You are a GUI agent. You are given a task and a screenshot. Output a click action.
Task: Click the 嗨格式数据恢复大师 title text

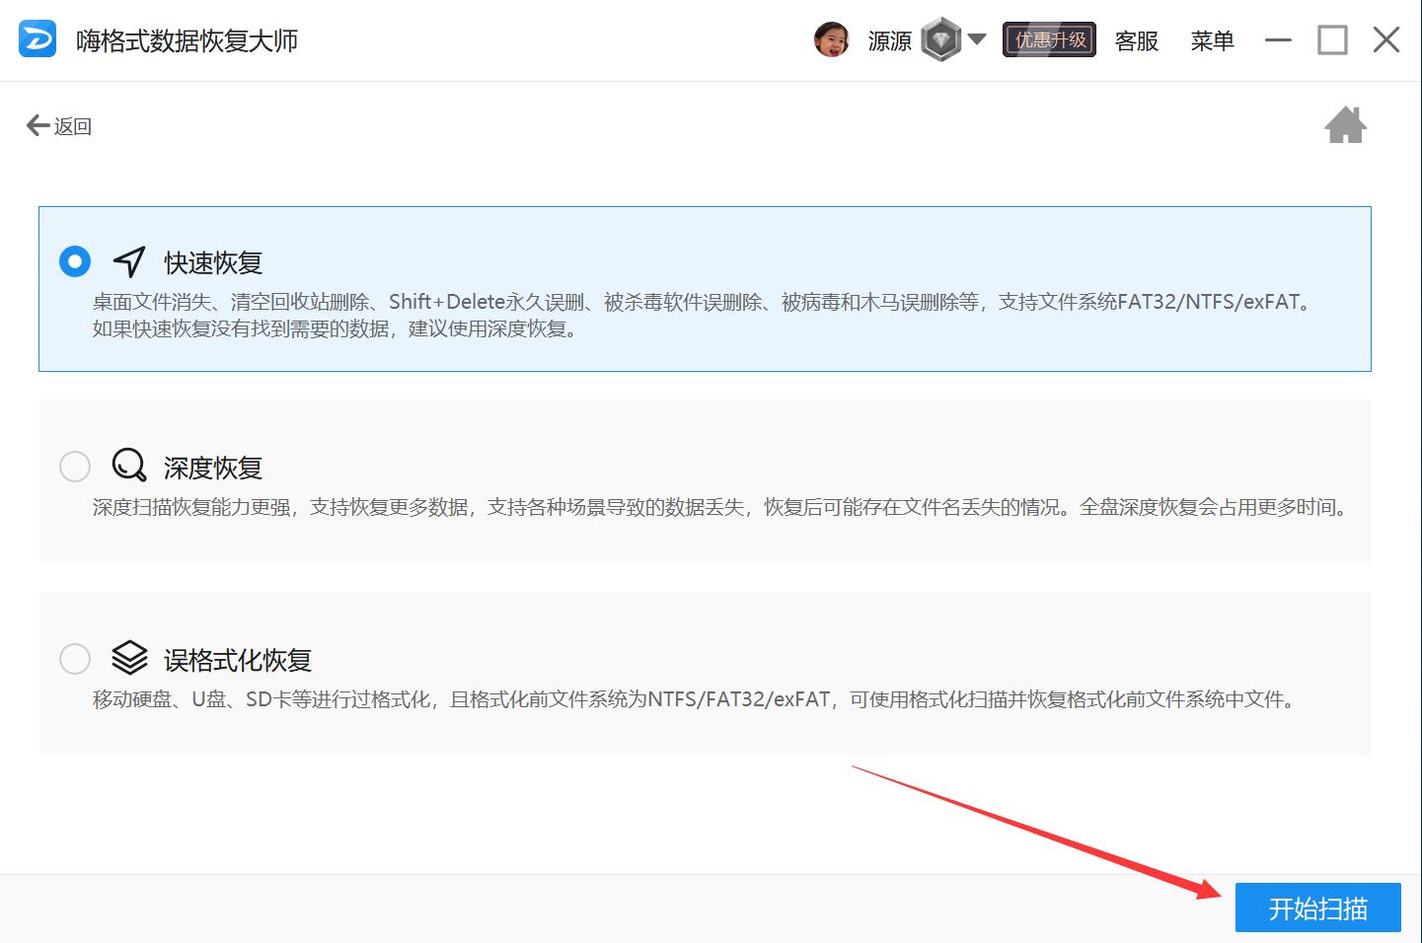tap(187, 41)
